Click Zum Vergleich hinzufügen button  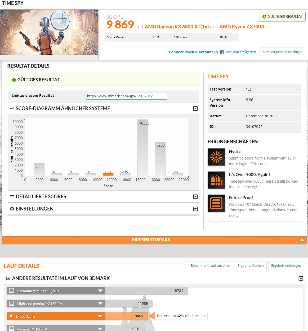coord(282,52)
